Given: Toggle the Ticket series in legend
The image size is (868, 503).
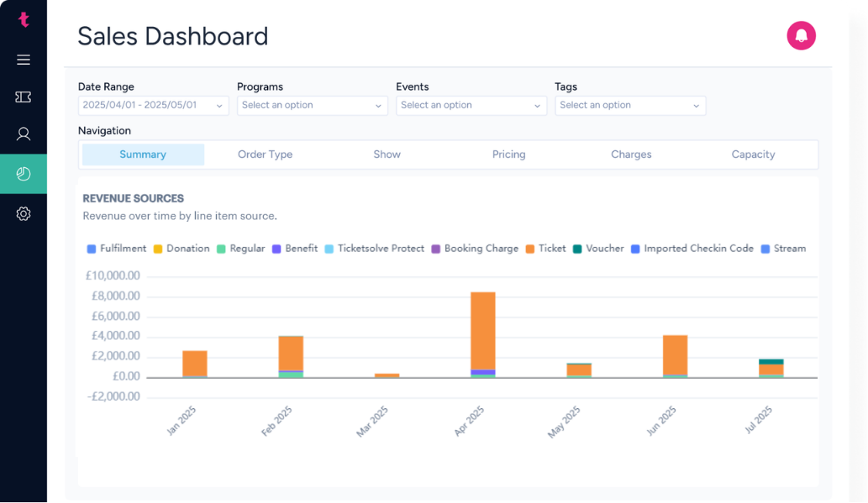Looking at the screenshot, I should (546, 249).
